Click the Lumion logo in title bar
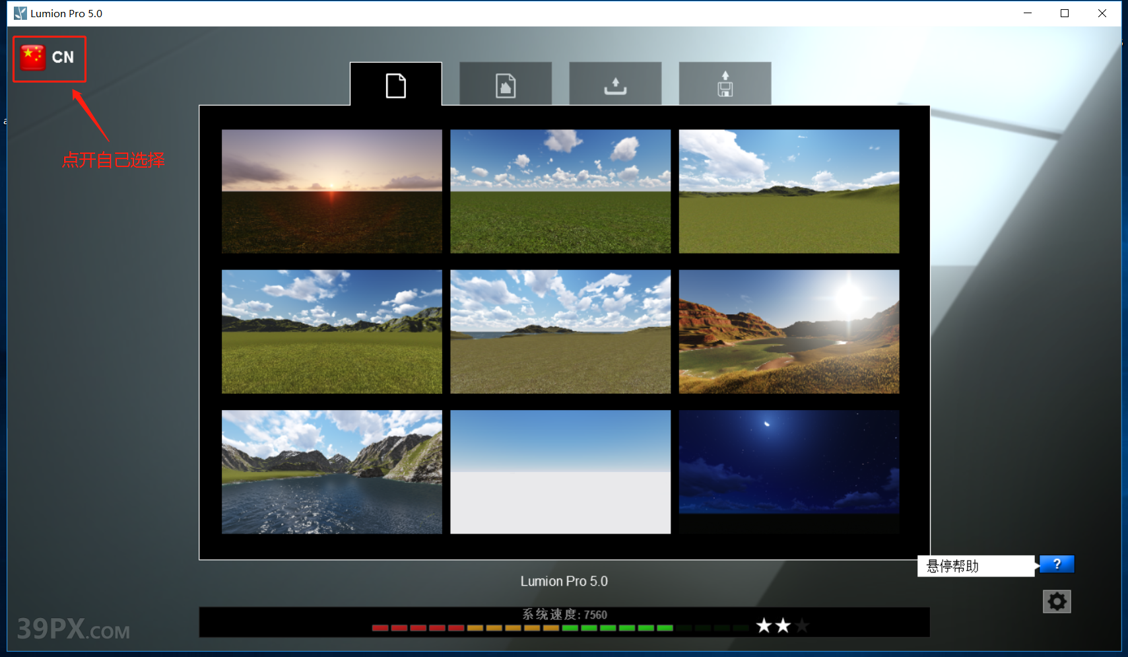Screen dimensions: 1128x657 pyautogui.click(x=20, y=13)
